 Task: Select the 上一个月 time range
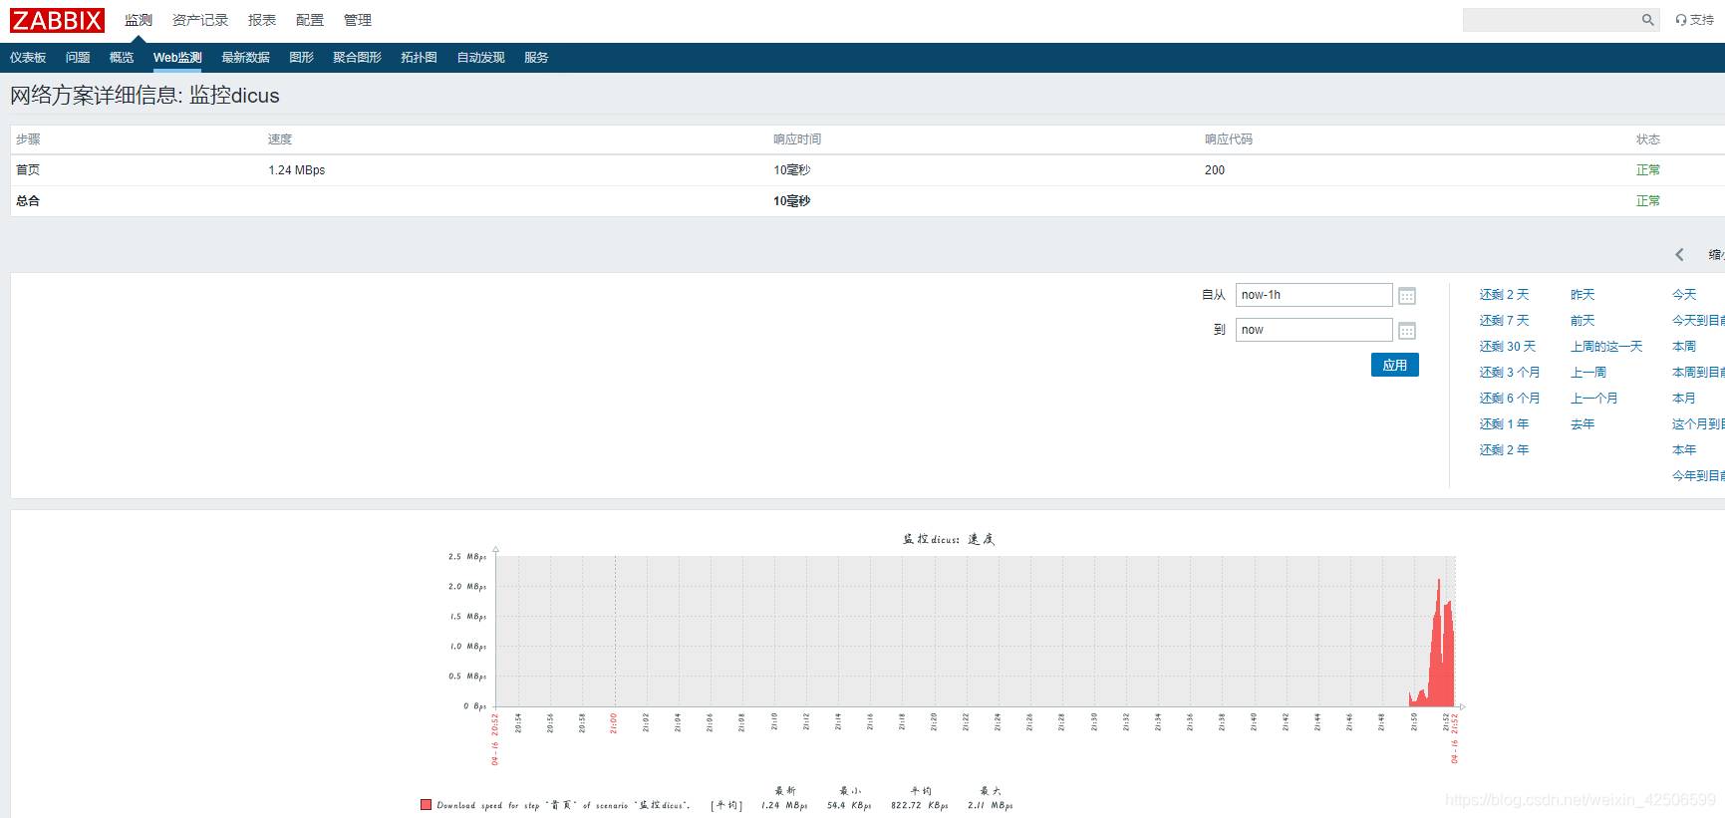click(1594, 399)
